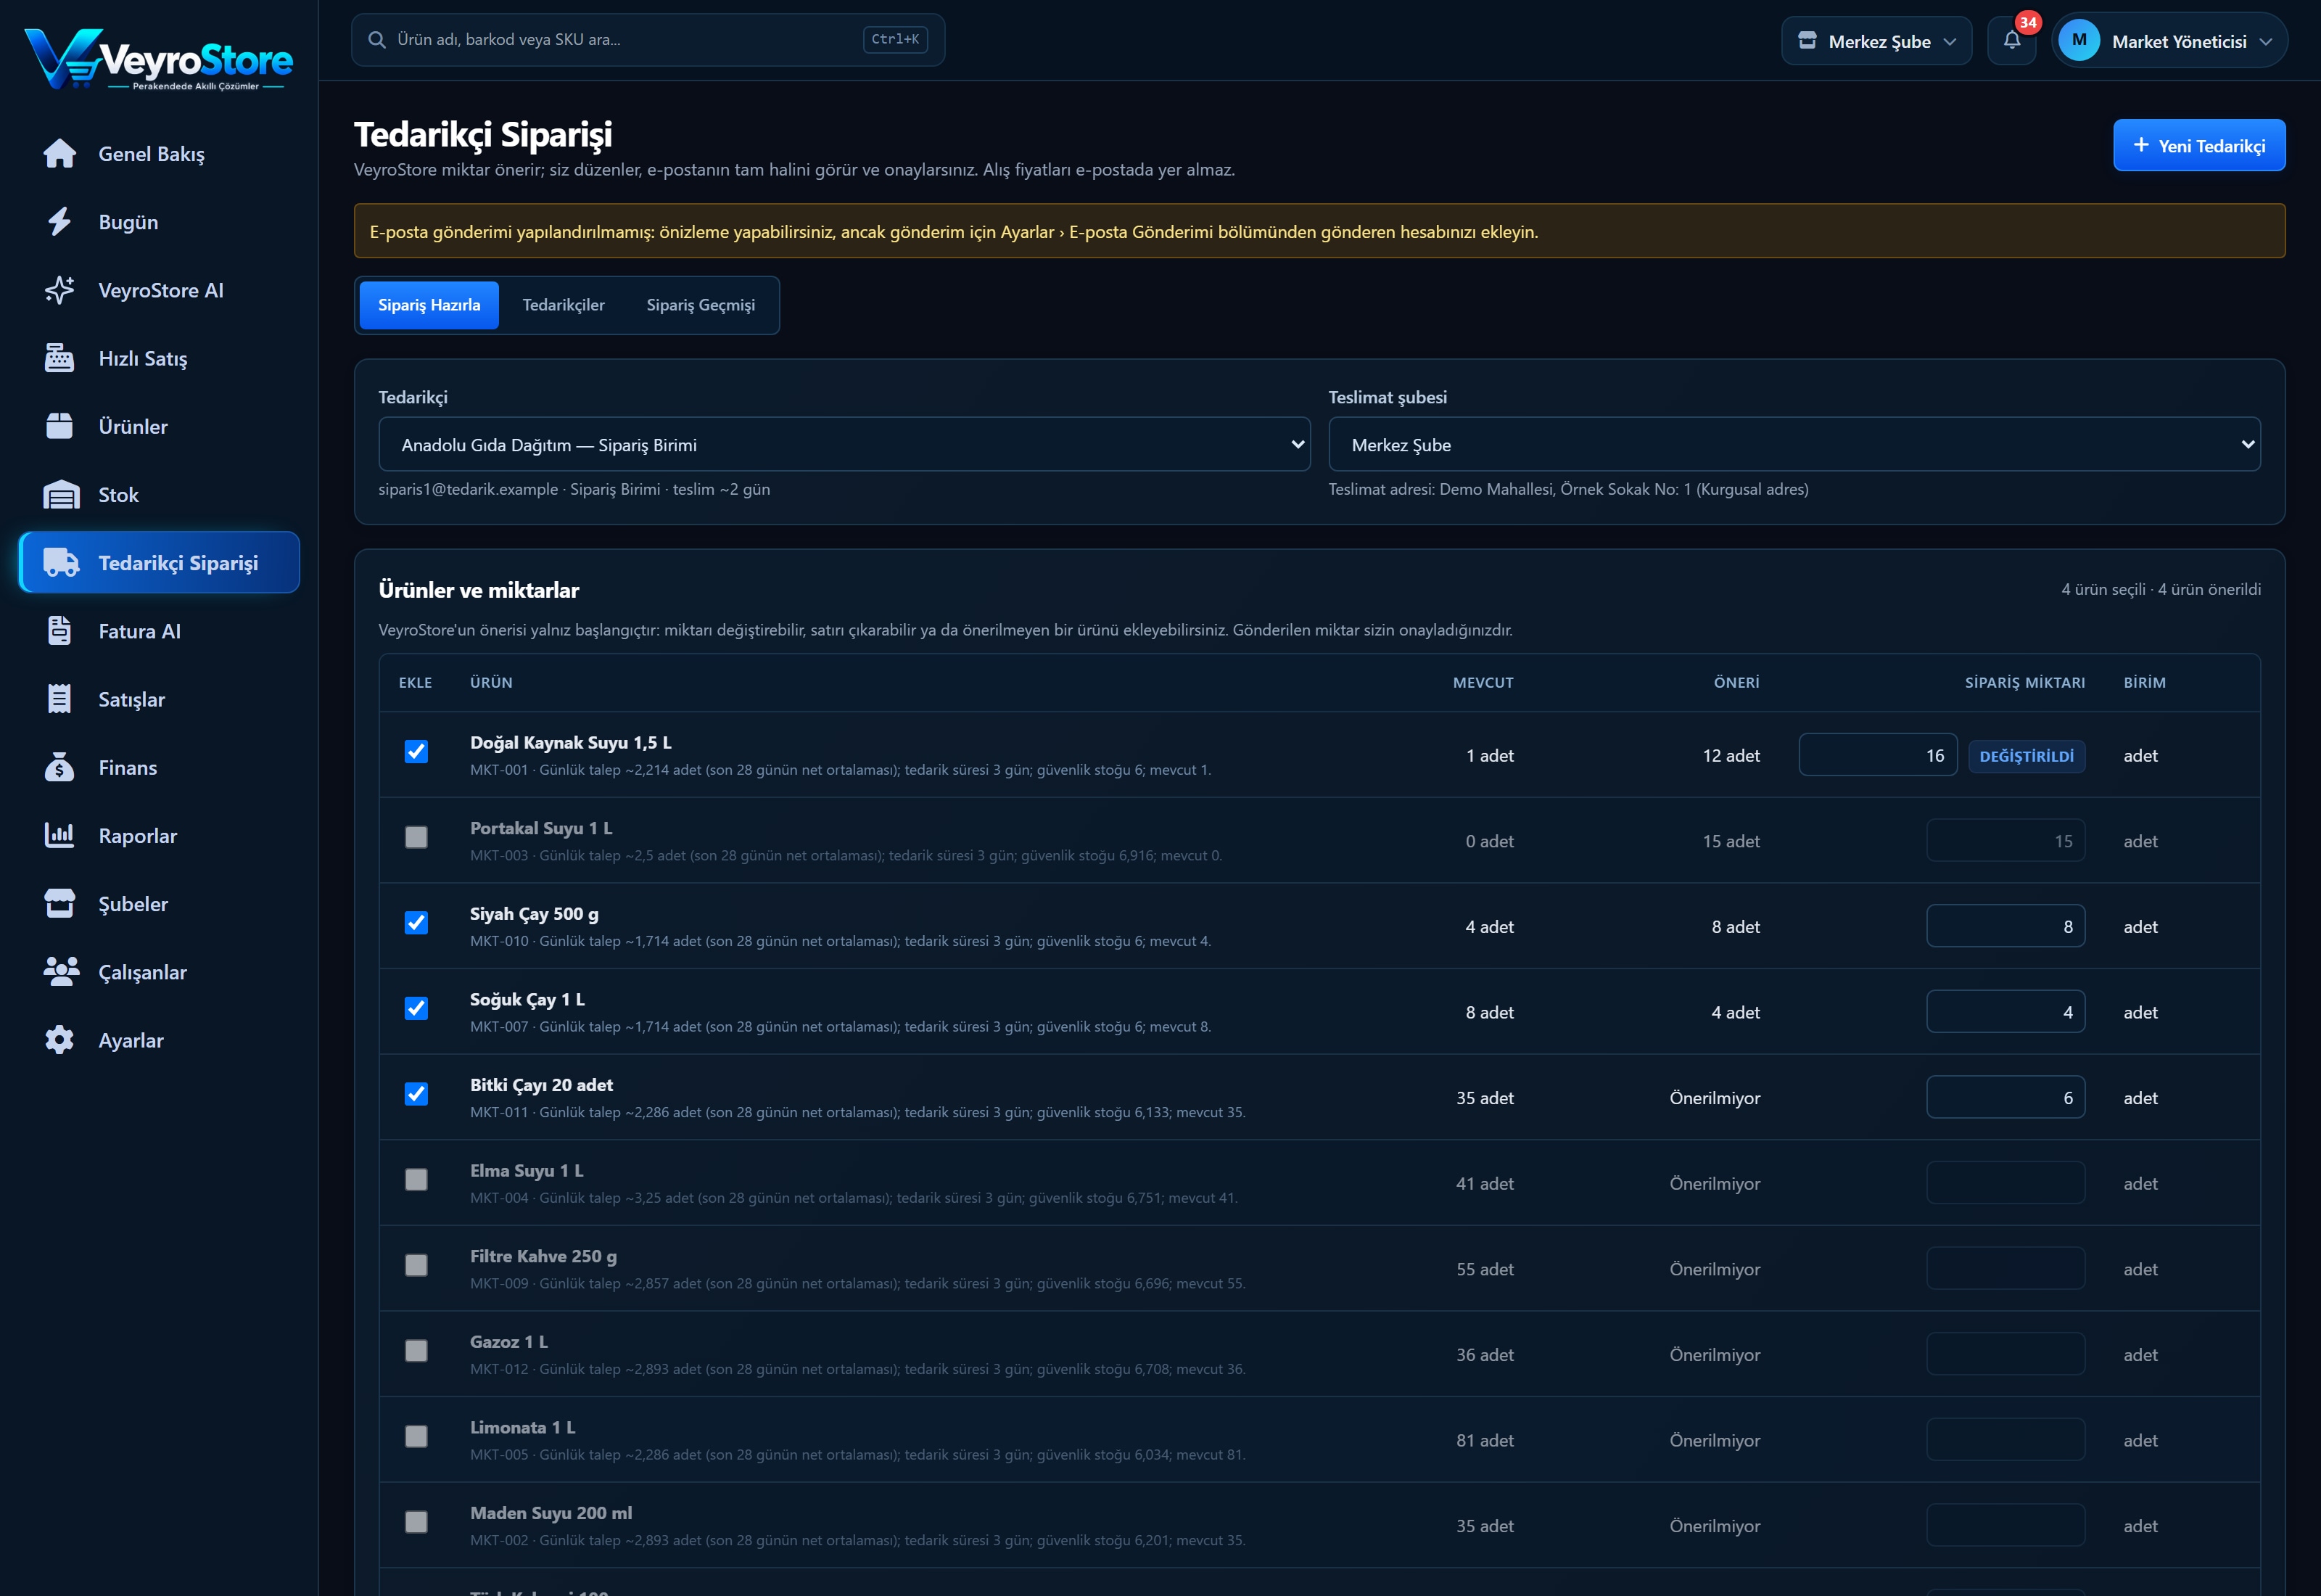
Task: Click the Limonata 1 L checkbox
Action: [416, 1436]
